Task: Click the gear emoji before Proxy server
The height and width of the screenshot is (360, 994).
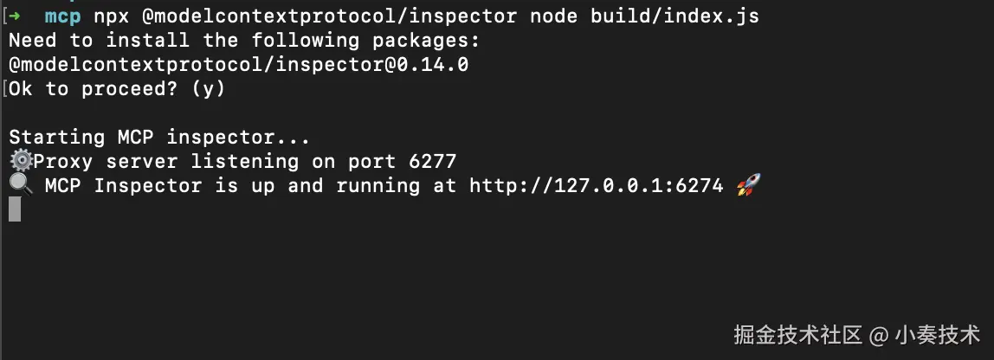Action: (x=20, y=161)
